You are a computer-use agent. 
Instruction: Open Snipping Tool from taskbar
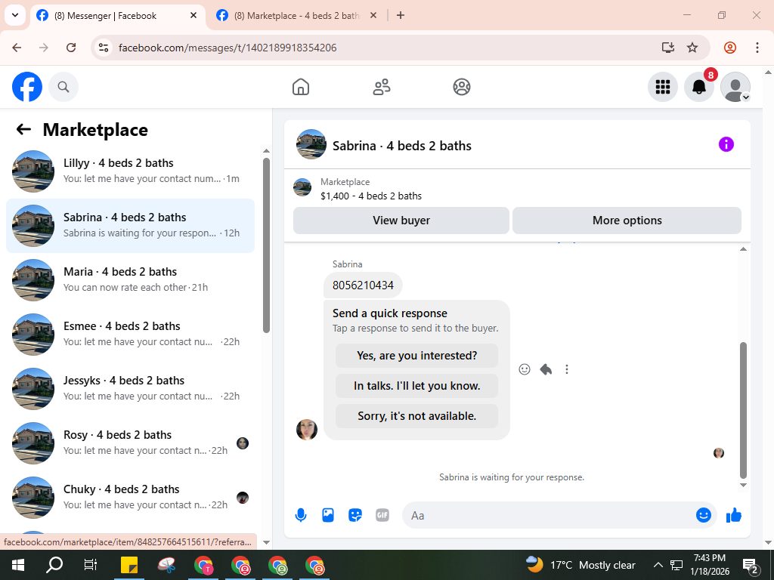coord(166,565)
